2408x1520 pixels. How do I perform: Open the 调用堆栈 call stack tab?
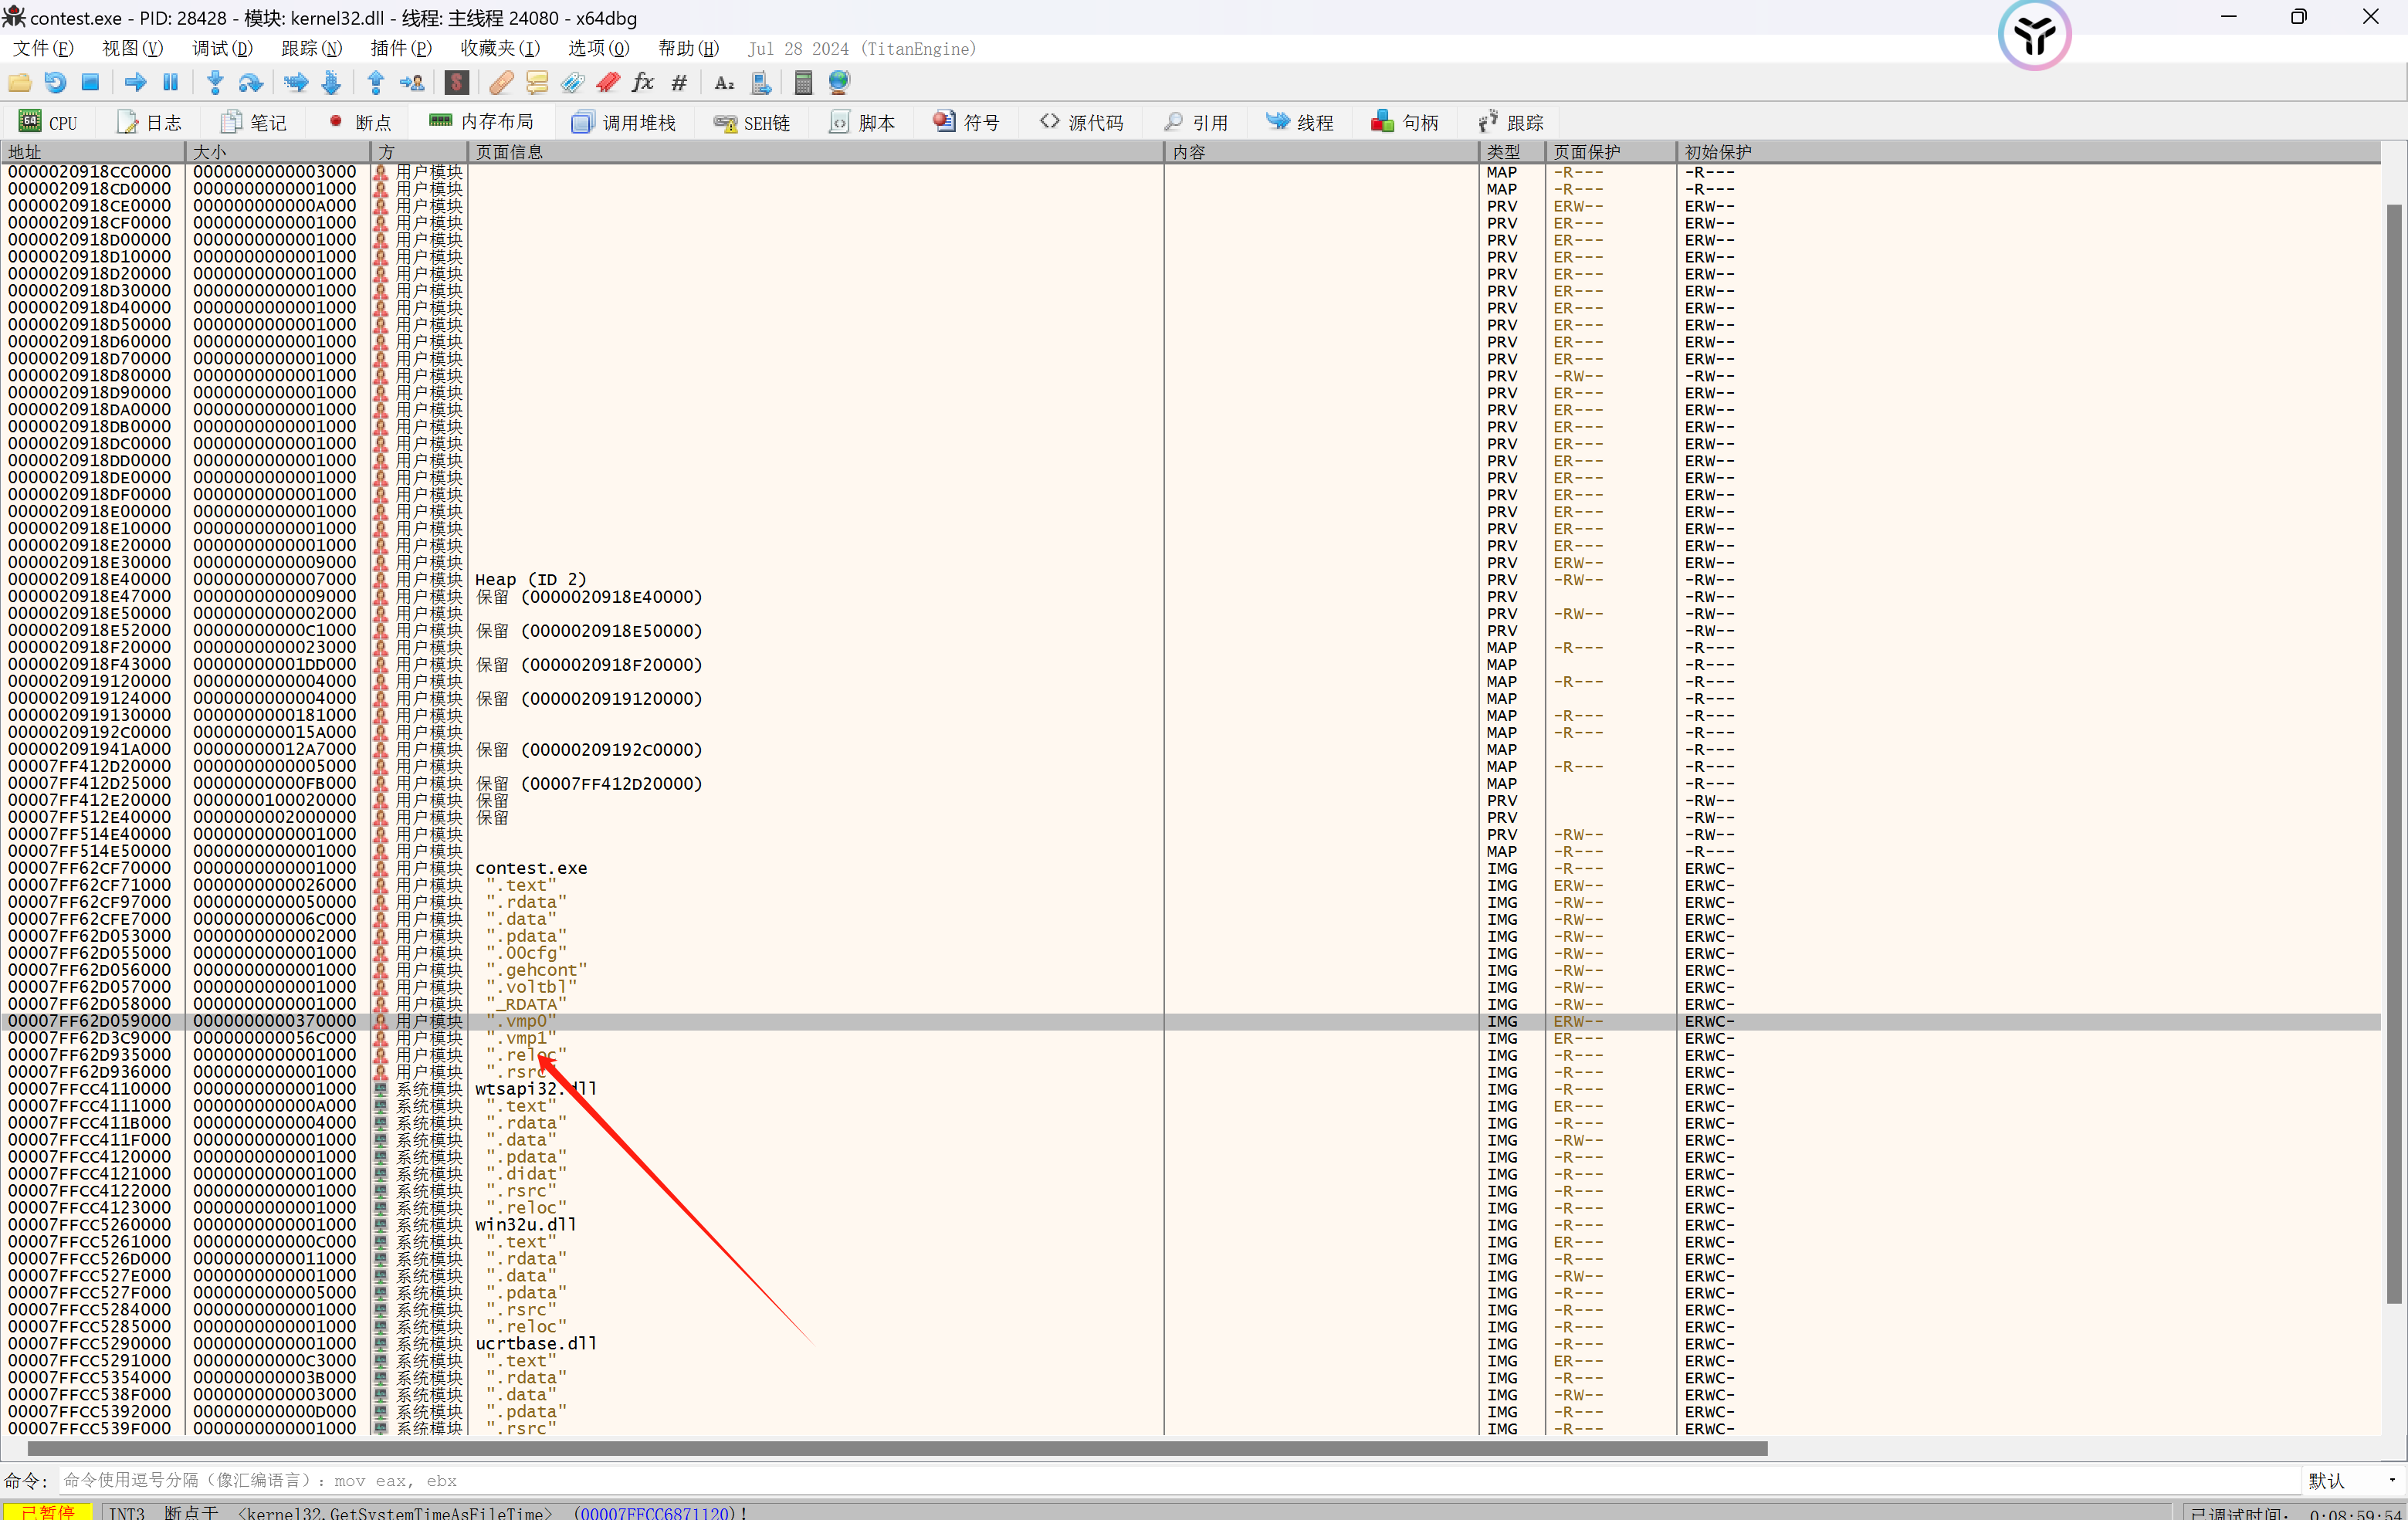click(x=624, y=122)
